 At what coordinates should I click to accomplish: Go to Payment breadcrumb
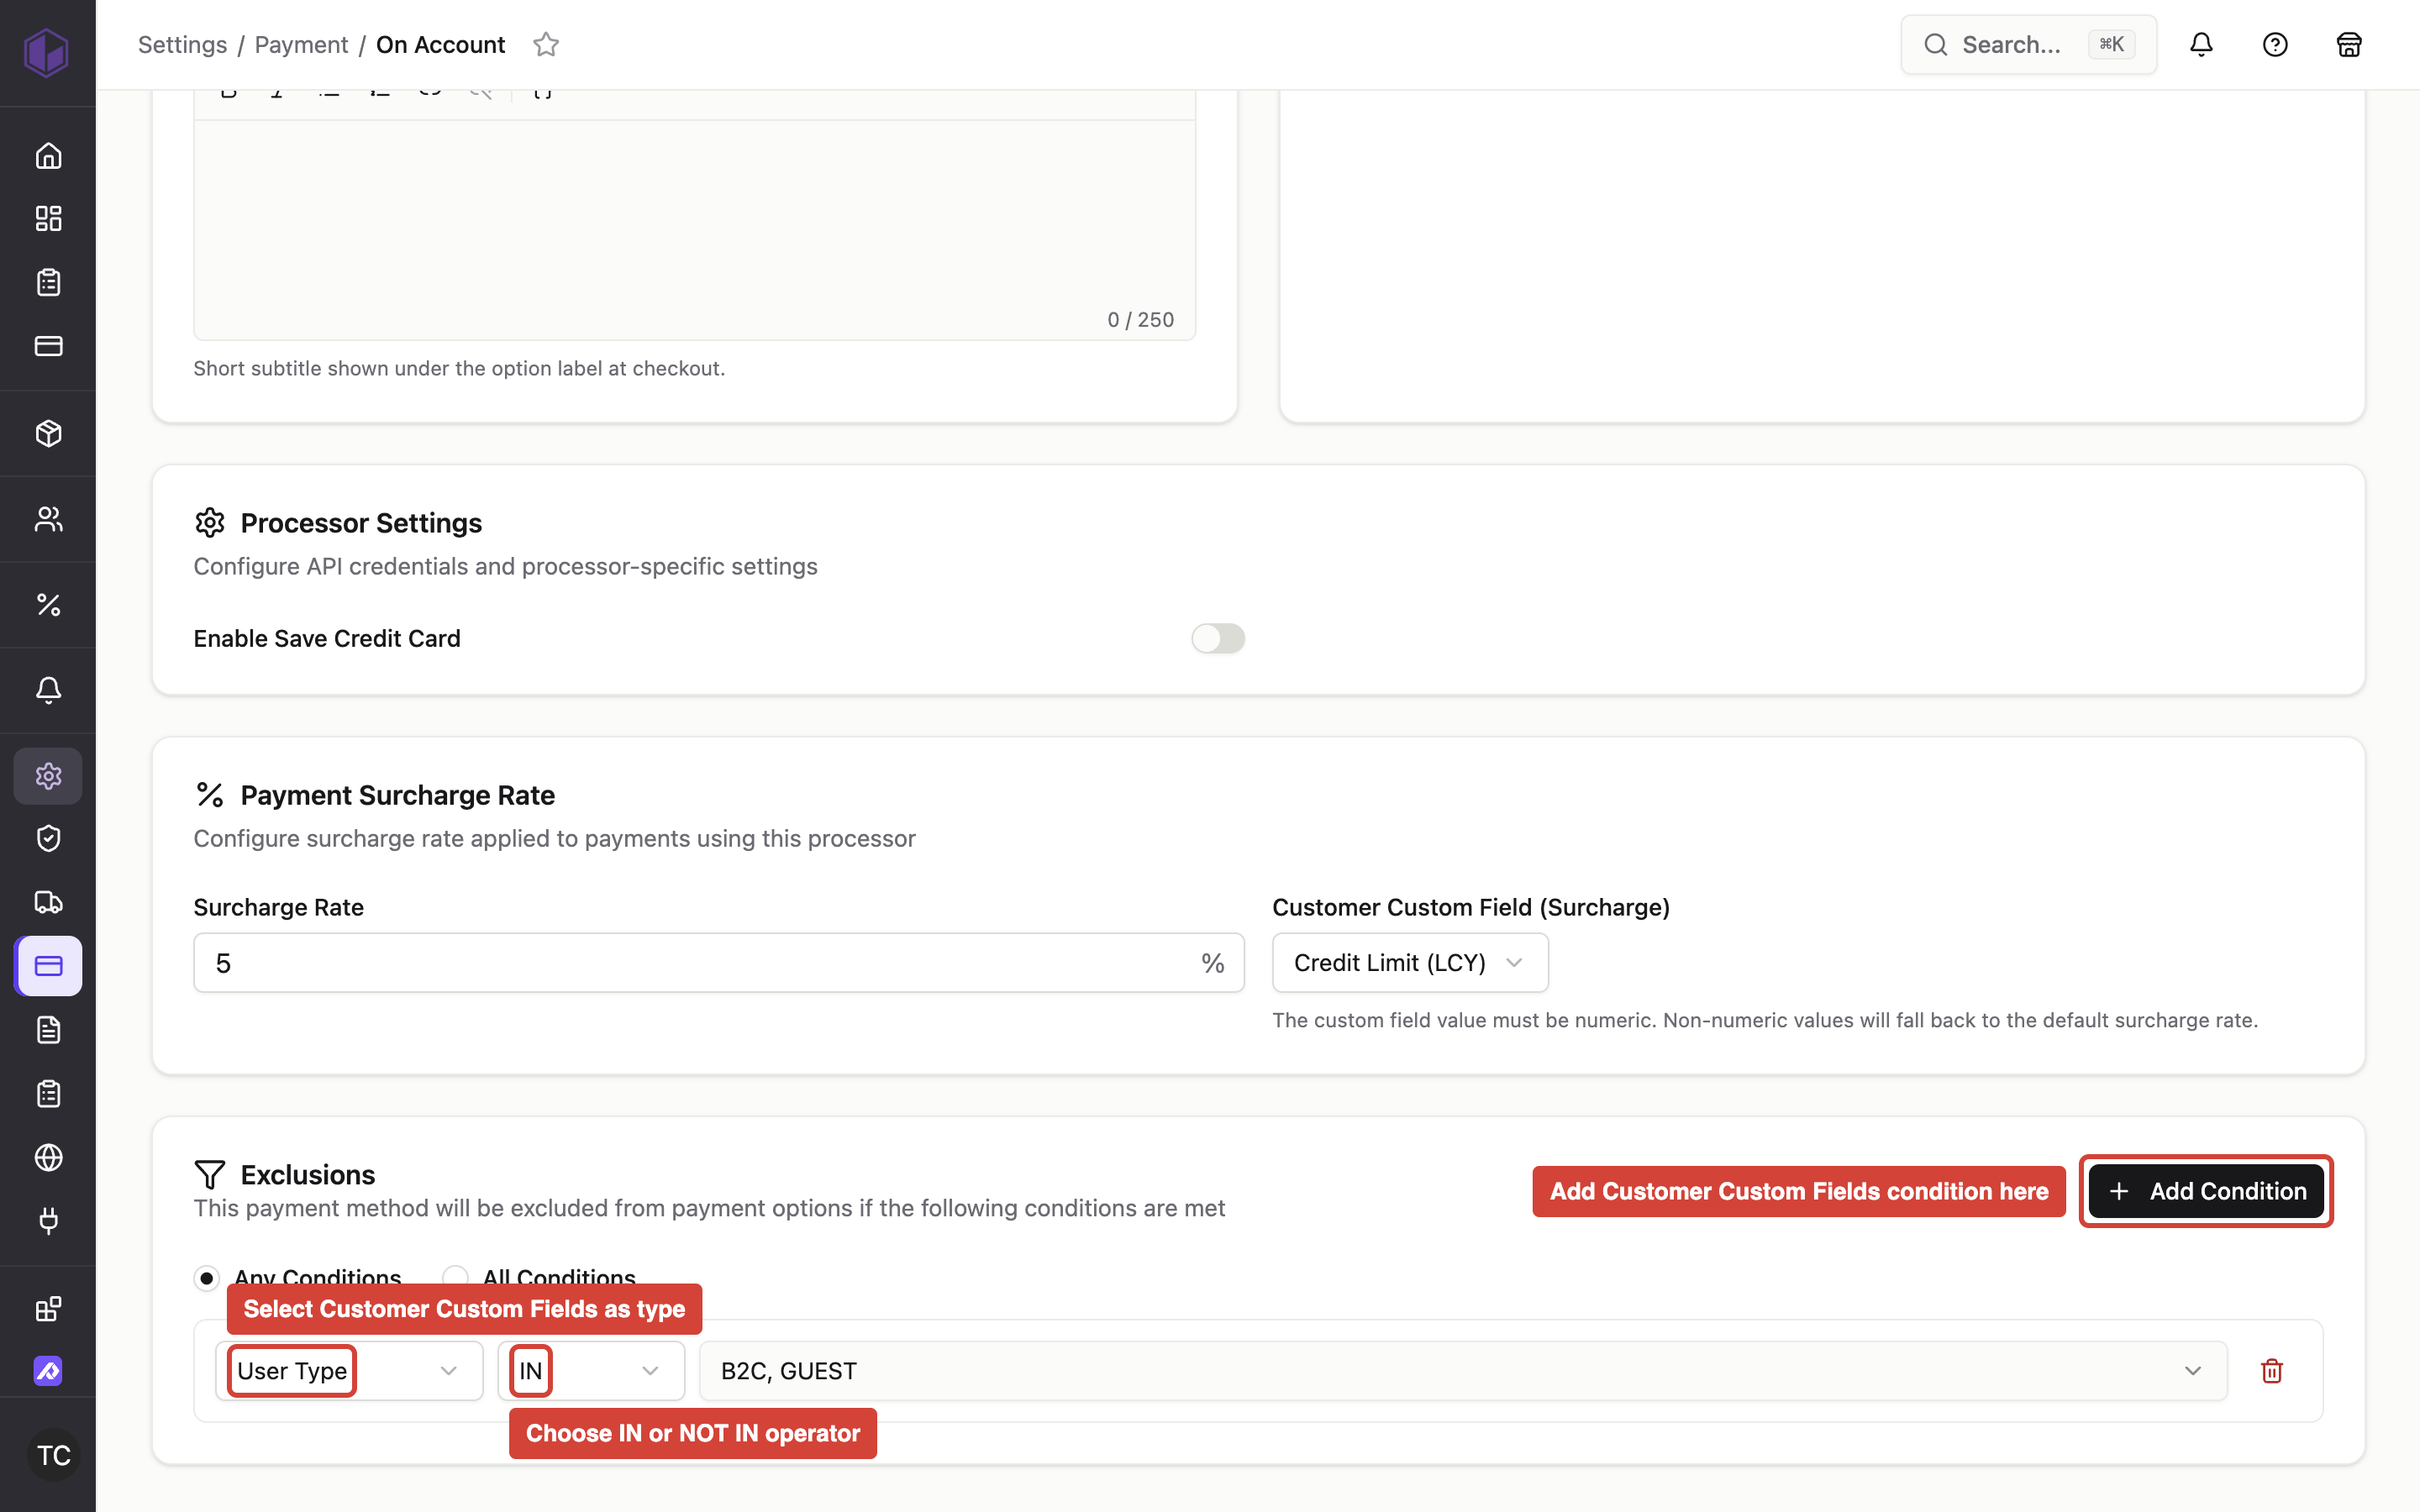[301, 44]
